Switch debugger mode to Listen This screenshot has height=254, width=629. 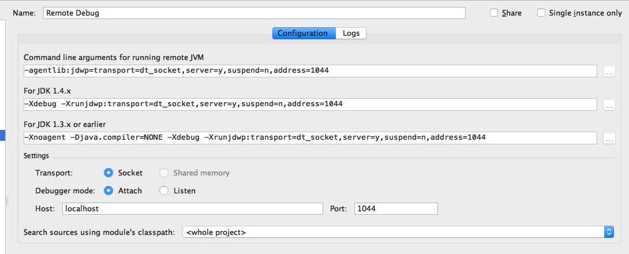[164, 190]
